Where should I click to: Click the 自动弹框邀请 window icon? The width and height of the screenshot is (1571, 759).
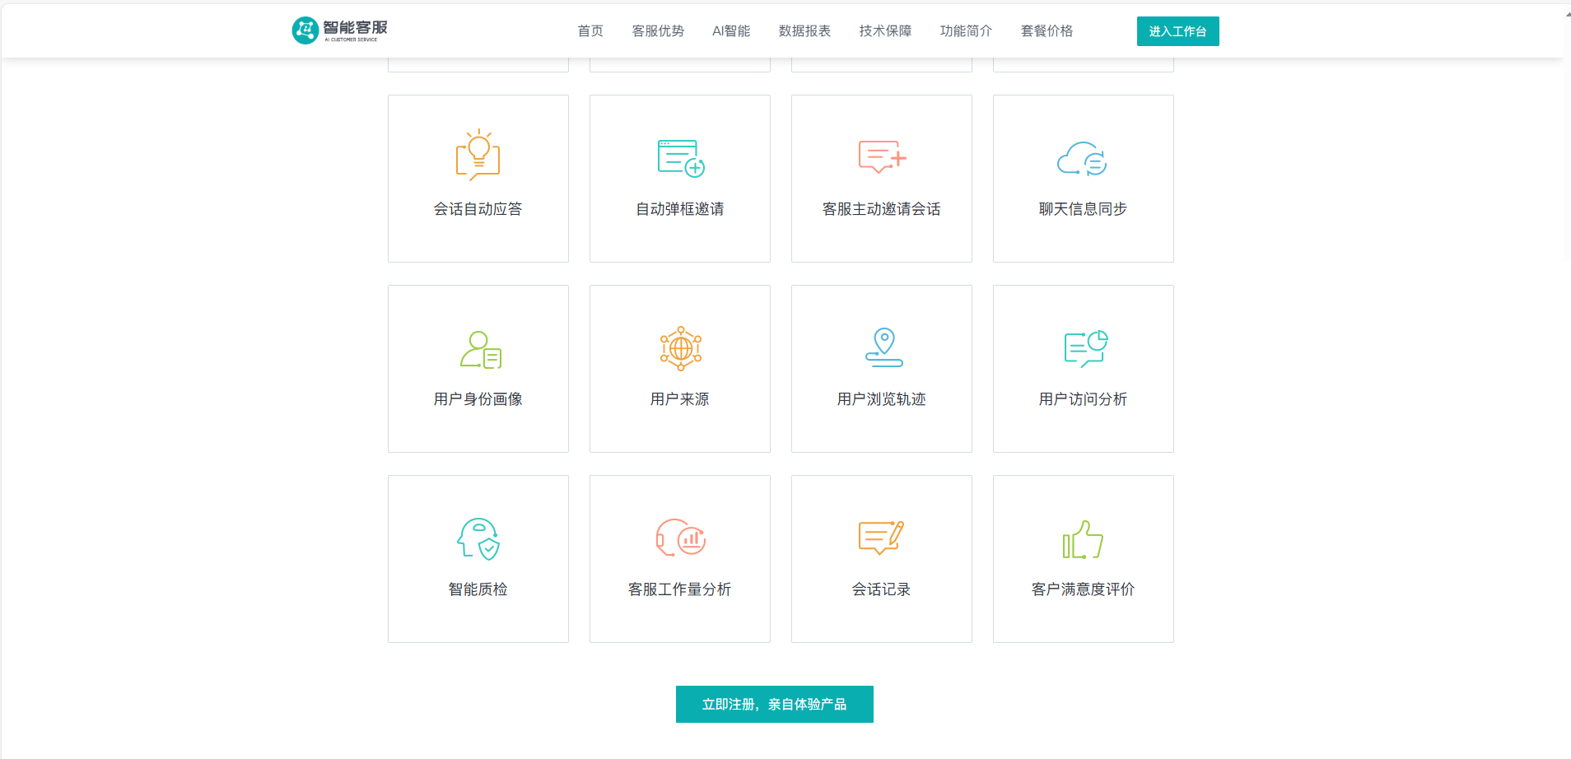pyautogui.click(x=681, y=158)
